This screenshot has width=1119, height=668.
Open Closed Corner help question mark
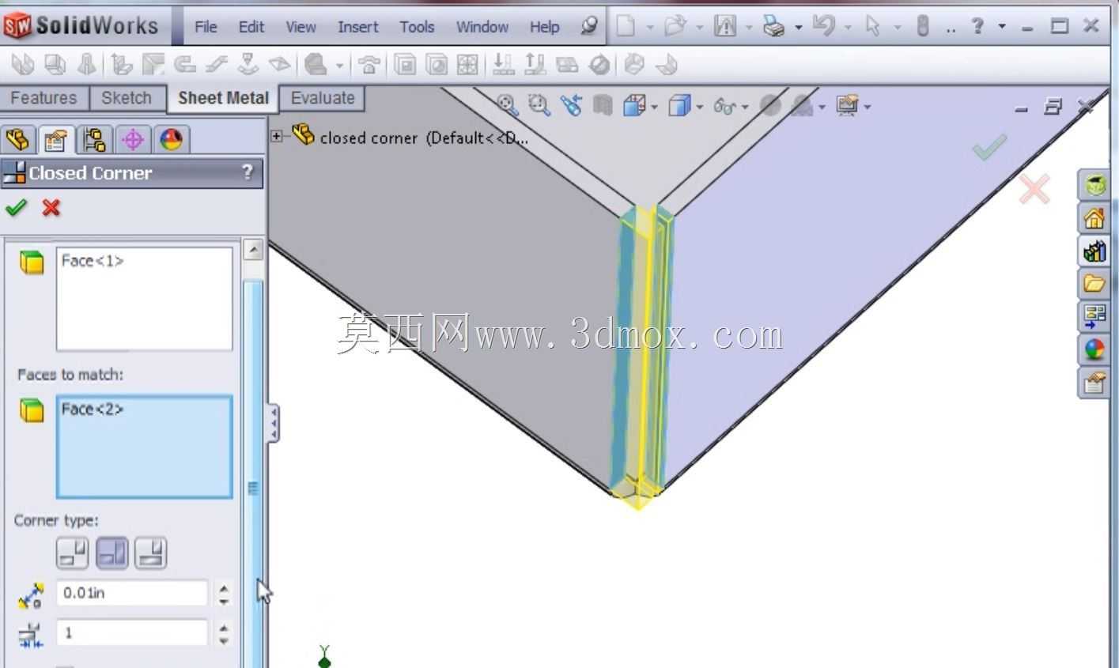tap(248, 172)
